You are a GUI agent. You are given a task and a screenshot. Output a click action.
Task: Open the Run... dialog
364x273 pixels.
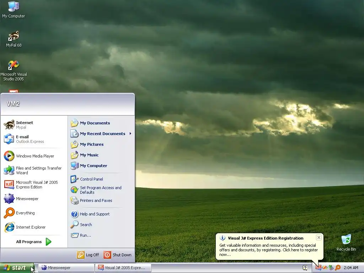pos(101,235)
